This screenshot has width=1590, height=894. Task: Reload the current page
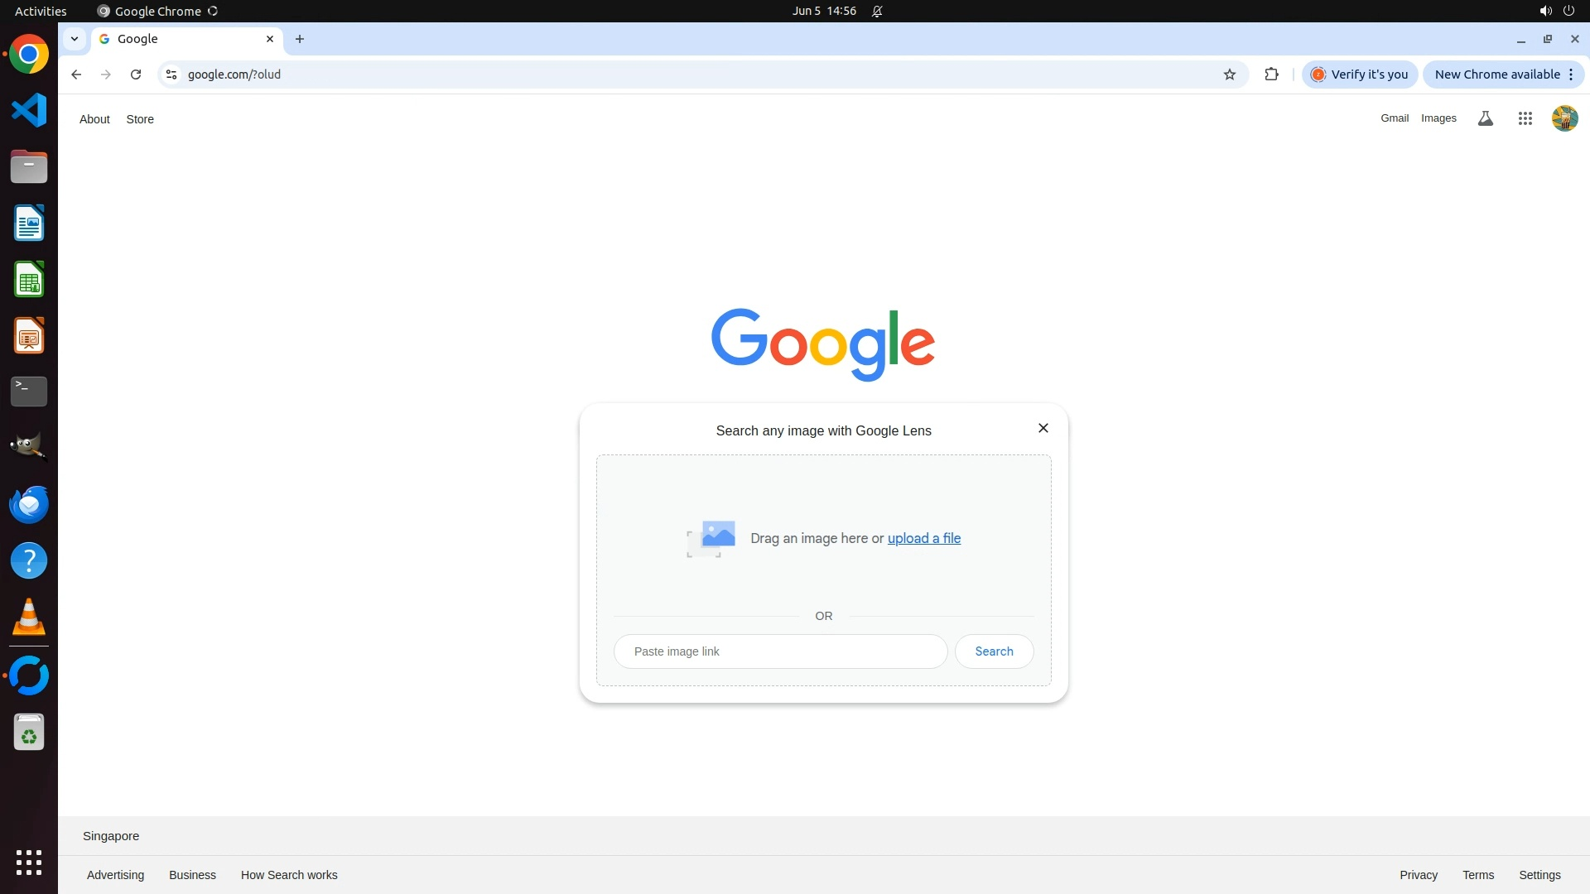tap(136, 74)
